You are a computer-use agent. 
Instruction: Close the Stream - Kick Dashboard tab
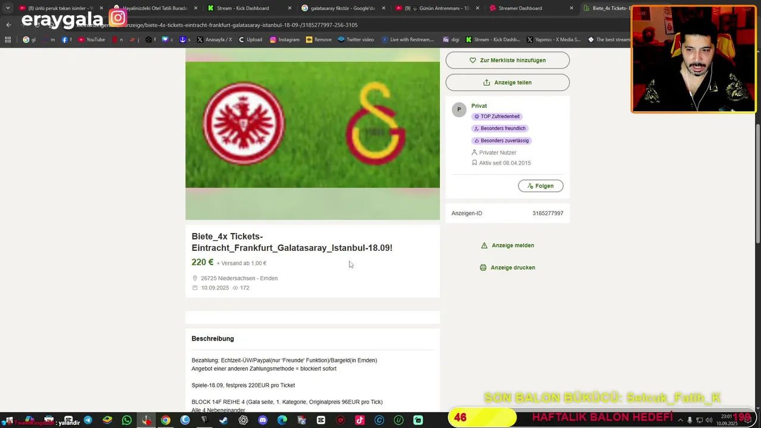click(290, 8)
